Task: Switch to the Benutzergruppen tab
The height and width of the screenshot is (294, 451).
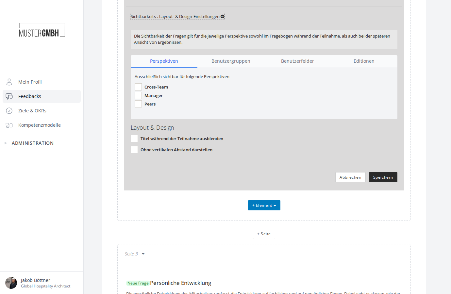Action: click(231, 61)
